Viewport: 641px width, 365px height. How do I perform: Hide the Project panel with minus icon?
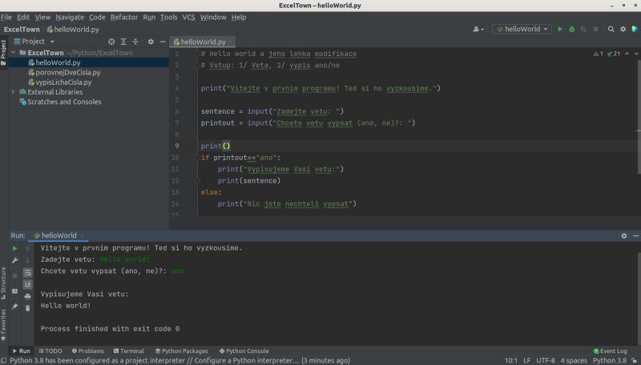point(163,42)
